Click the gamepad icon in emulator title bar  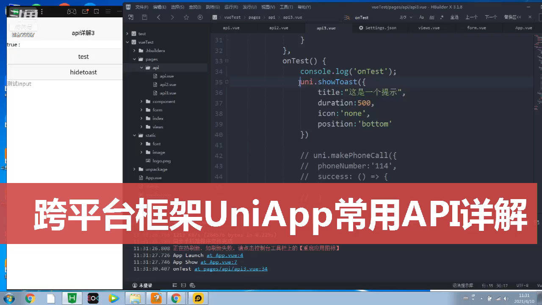coord(72,11)
